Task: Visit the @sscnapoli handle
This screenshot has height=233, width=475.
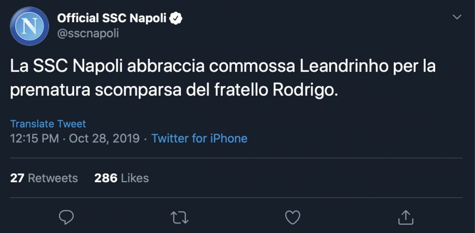Action: pos(88,33)
